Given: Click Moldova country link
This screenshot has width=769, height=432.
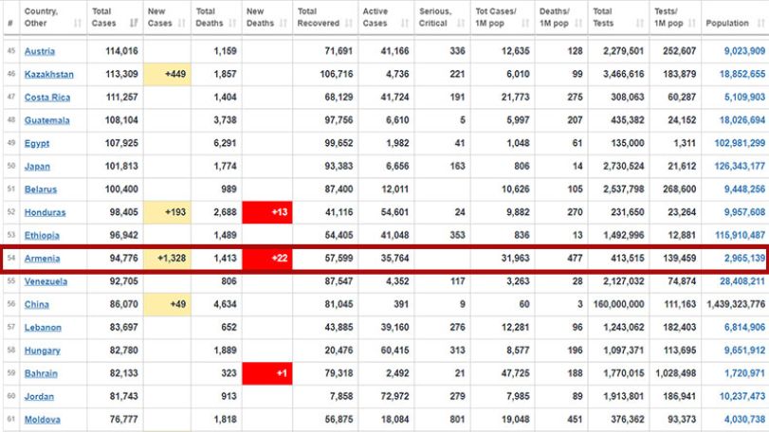Looking at the screenshot, I should [x=43, y=420].
